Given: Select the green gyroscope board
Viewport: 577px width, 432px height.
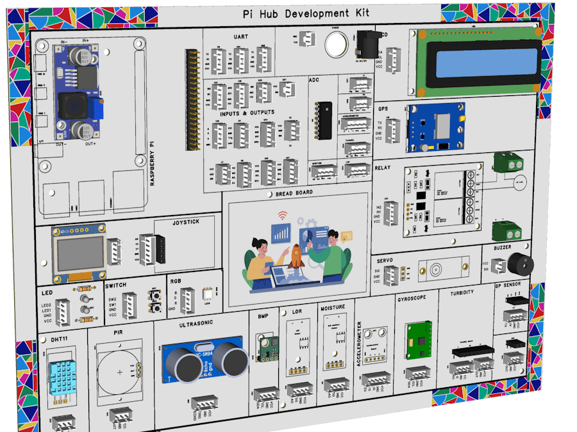Looking at the screenshot, I should click(x=419, y=340).
